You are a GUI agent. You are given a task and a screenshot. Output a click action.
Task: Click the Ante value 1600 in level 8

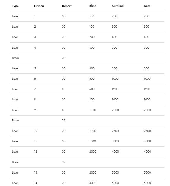(147, 100)
